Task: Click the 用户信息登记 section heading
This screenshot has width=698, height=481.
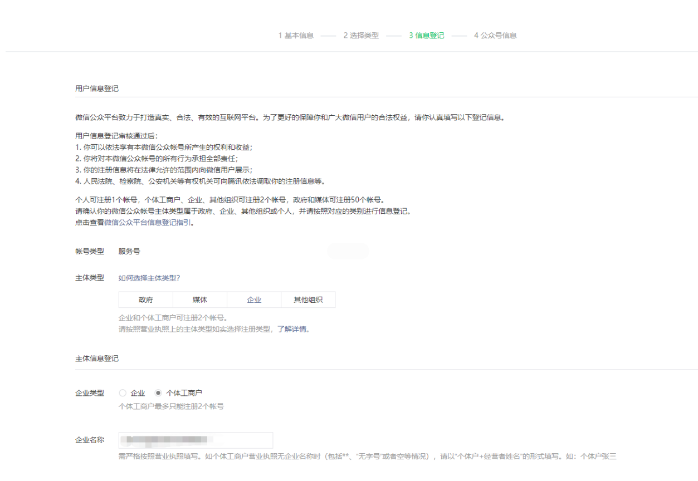Action: (x=97, y=89)
